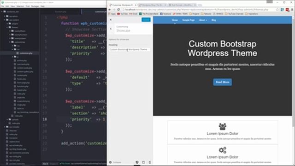Click the teal extension icon beside the bookmark star
The width and height of the screenshot is (295, 166).
coord(282,10)
